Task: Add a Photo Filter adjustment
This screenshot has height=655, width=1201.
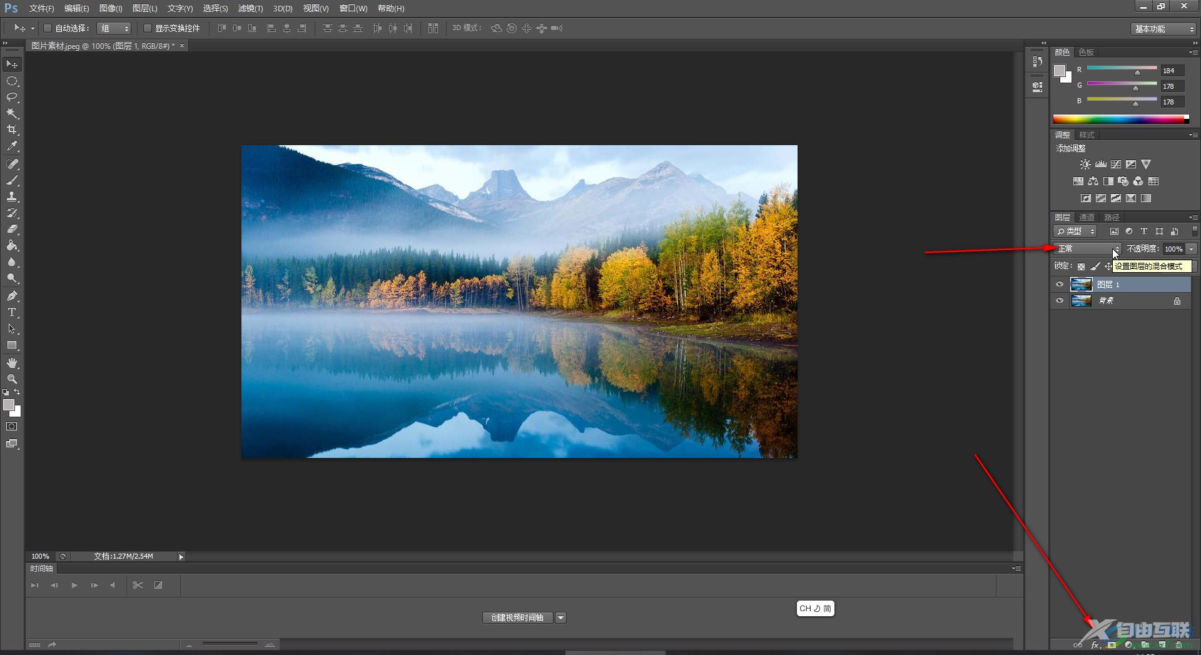Action: [x=1123, y=181]
